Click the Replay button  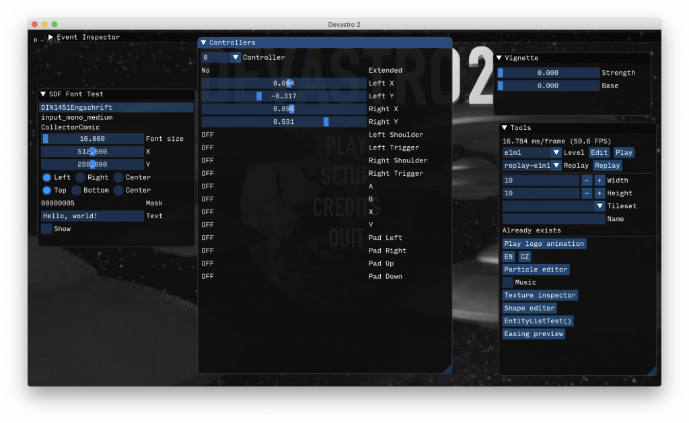click(607, 165)
